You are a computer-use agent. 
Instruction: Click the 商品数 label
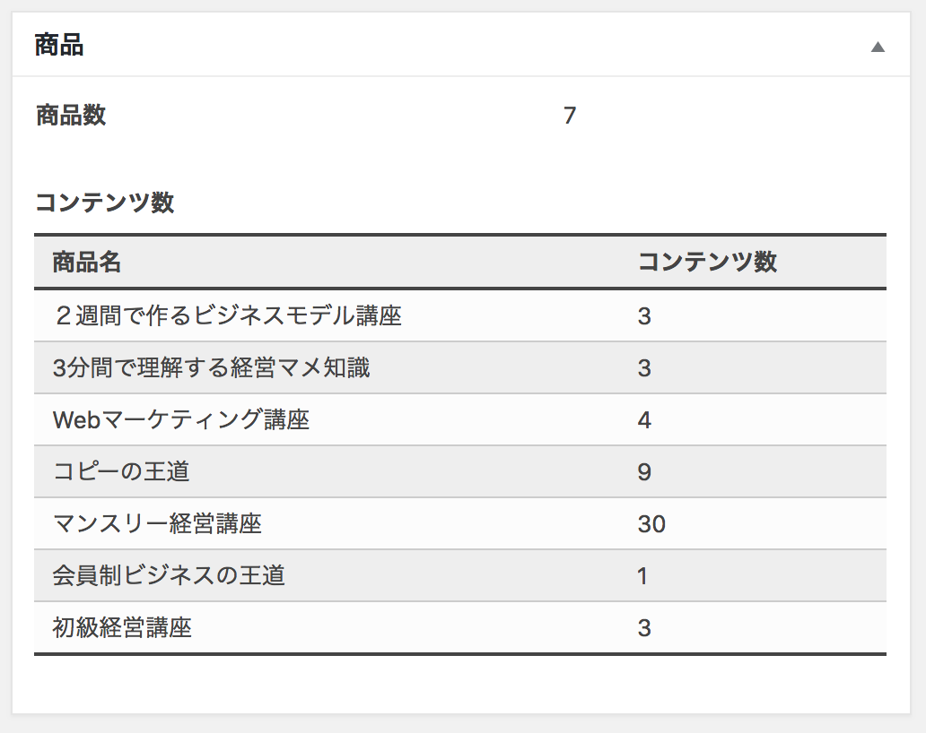[x=71, y=116]
